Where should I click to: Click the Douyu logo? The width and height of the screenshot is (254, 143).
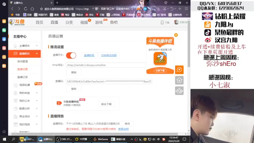(17, 22)
